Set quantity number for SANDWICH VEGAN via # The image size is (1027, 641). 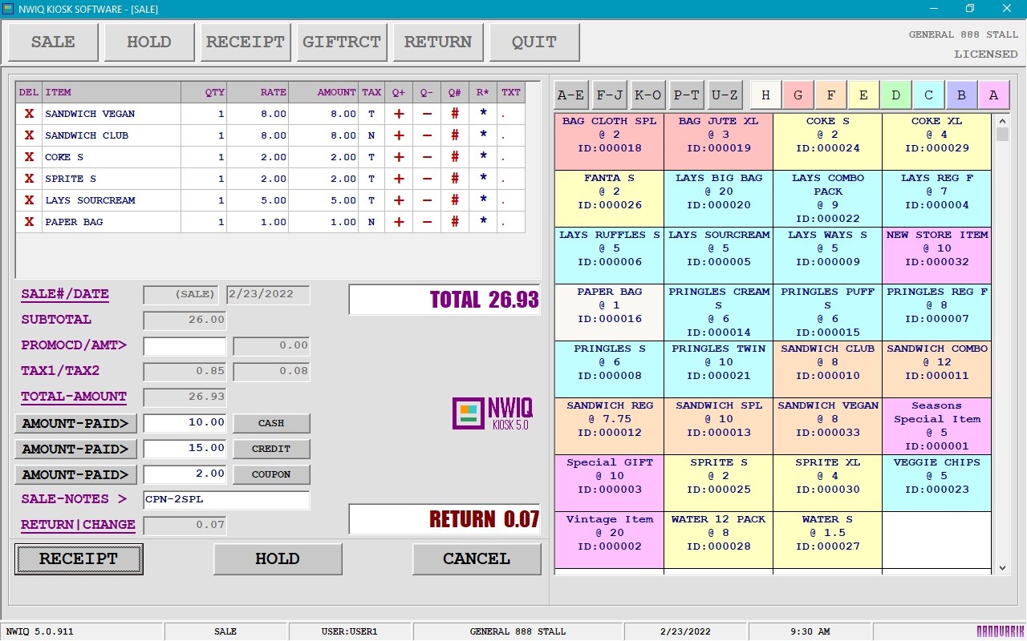(x=455, y=114)
